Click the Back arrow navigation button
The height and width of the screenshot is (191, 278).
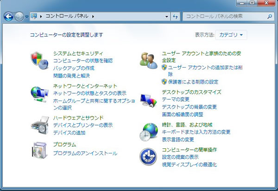click(x=8, y=17)
